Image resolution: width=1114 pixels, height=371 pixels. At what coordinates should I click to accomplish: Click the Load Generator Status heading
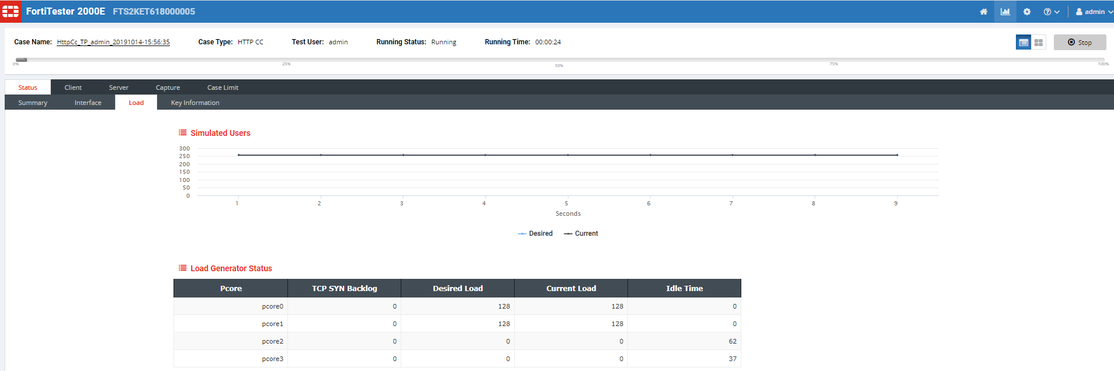231,268
